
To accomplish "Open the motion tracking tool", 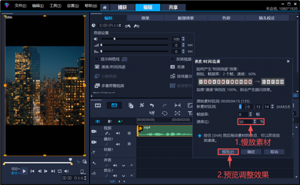I will click(152, 113).
